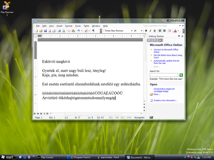Toggle bold formatting
The width and height of the screenshot is (214, 160).
pos(146,31)
